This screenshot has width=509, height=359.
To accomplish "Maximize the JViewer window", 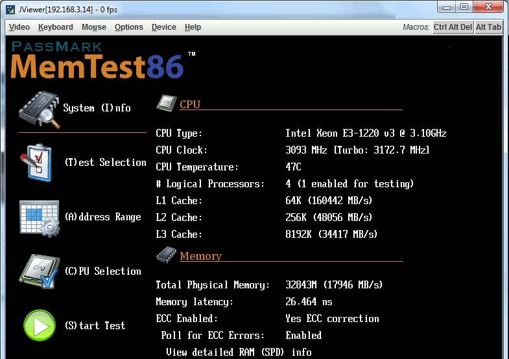I will [x=464, y=7].
